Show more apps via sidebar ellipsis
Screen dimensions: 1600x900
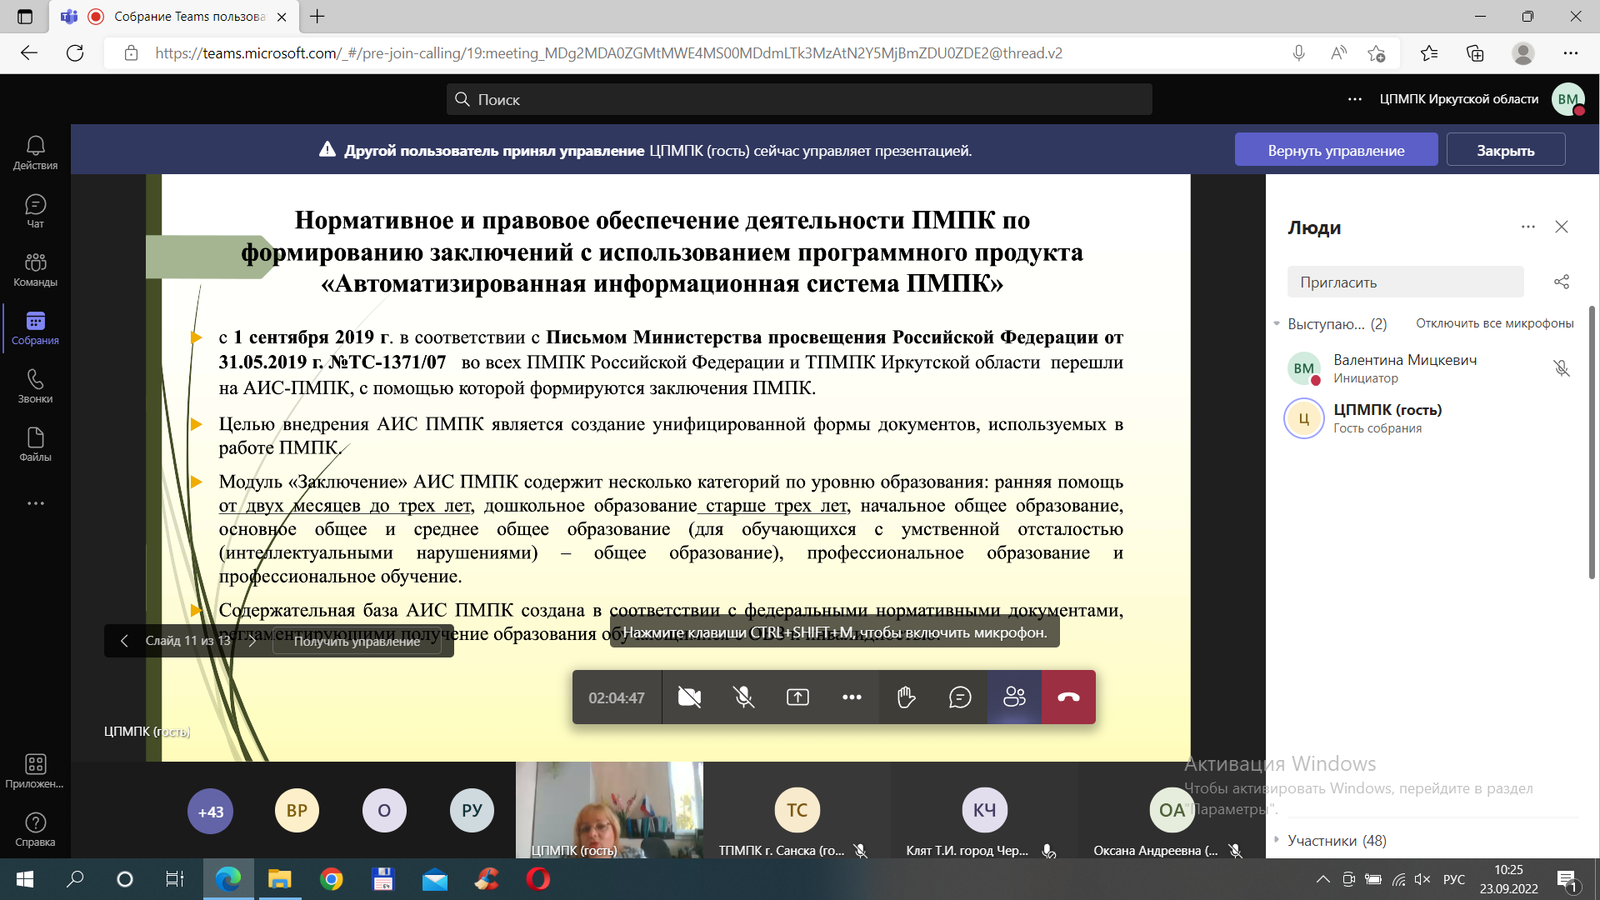35,503
